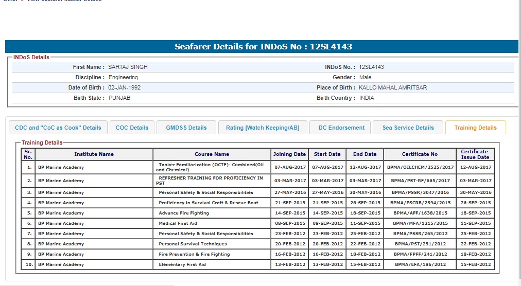Viewport: 521px width, 286px height.
Task: Switch to the COC Details tab
Action: coord(132,128)
